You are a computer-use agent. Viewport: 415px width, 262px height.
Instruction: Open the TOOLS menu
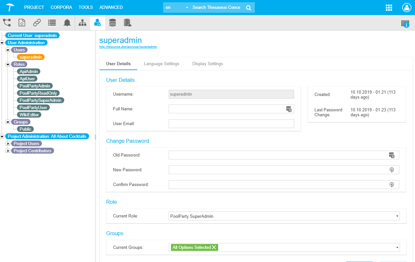(86, 7)
